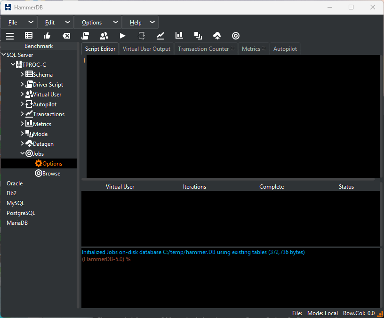Click the thumbs-up toolbar icon
Viewport: 384px width, 318px height.
click(x=47, y=36)
